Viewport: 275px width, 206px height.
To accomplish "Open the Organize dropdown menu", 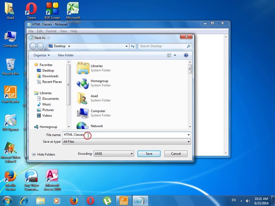I will (x=42, y=55).
